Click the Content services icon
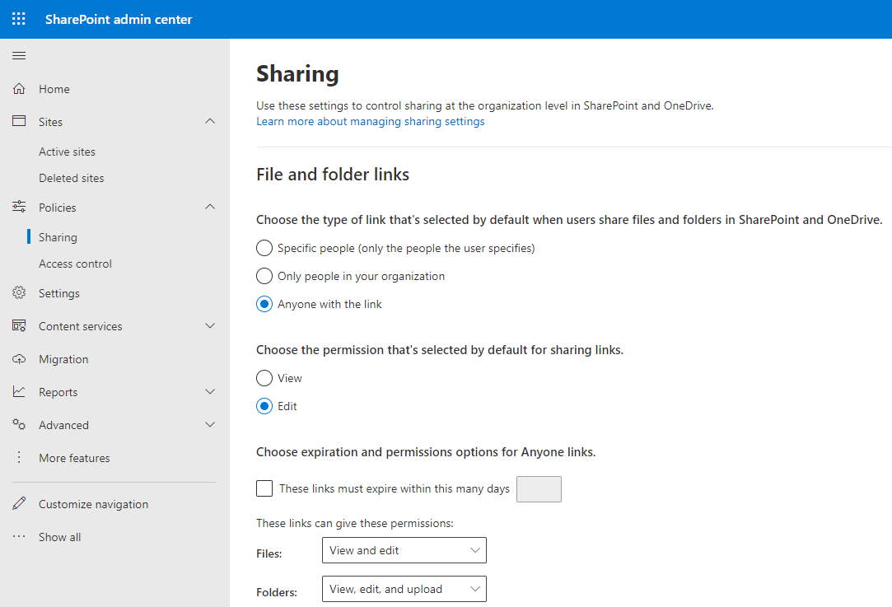This screenshot has height=607, width=892. click(x=19, y=326)
